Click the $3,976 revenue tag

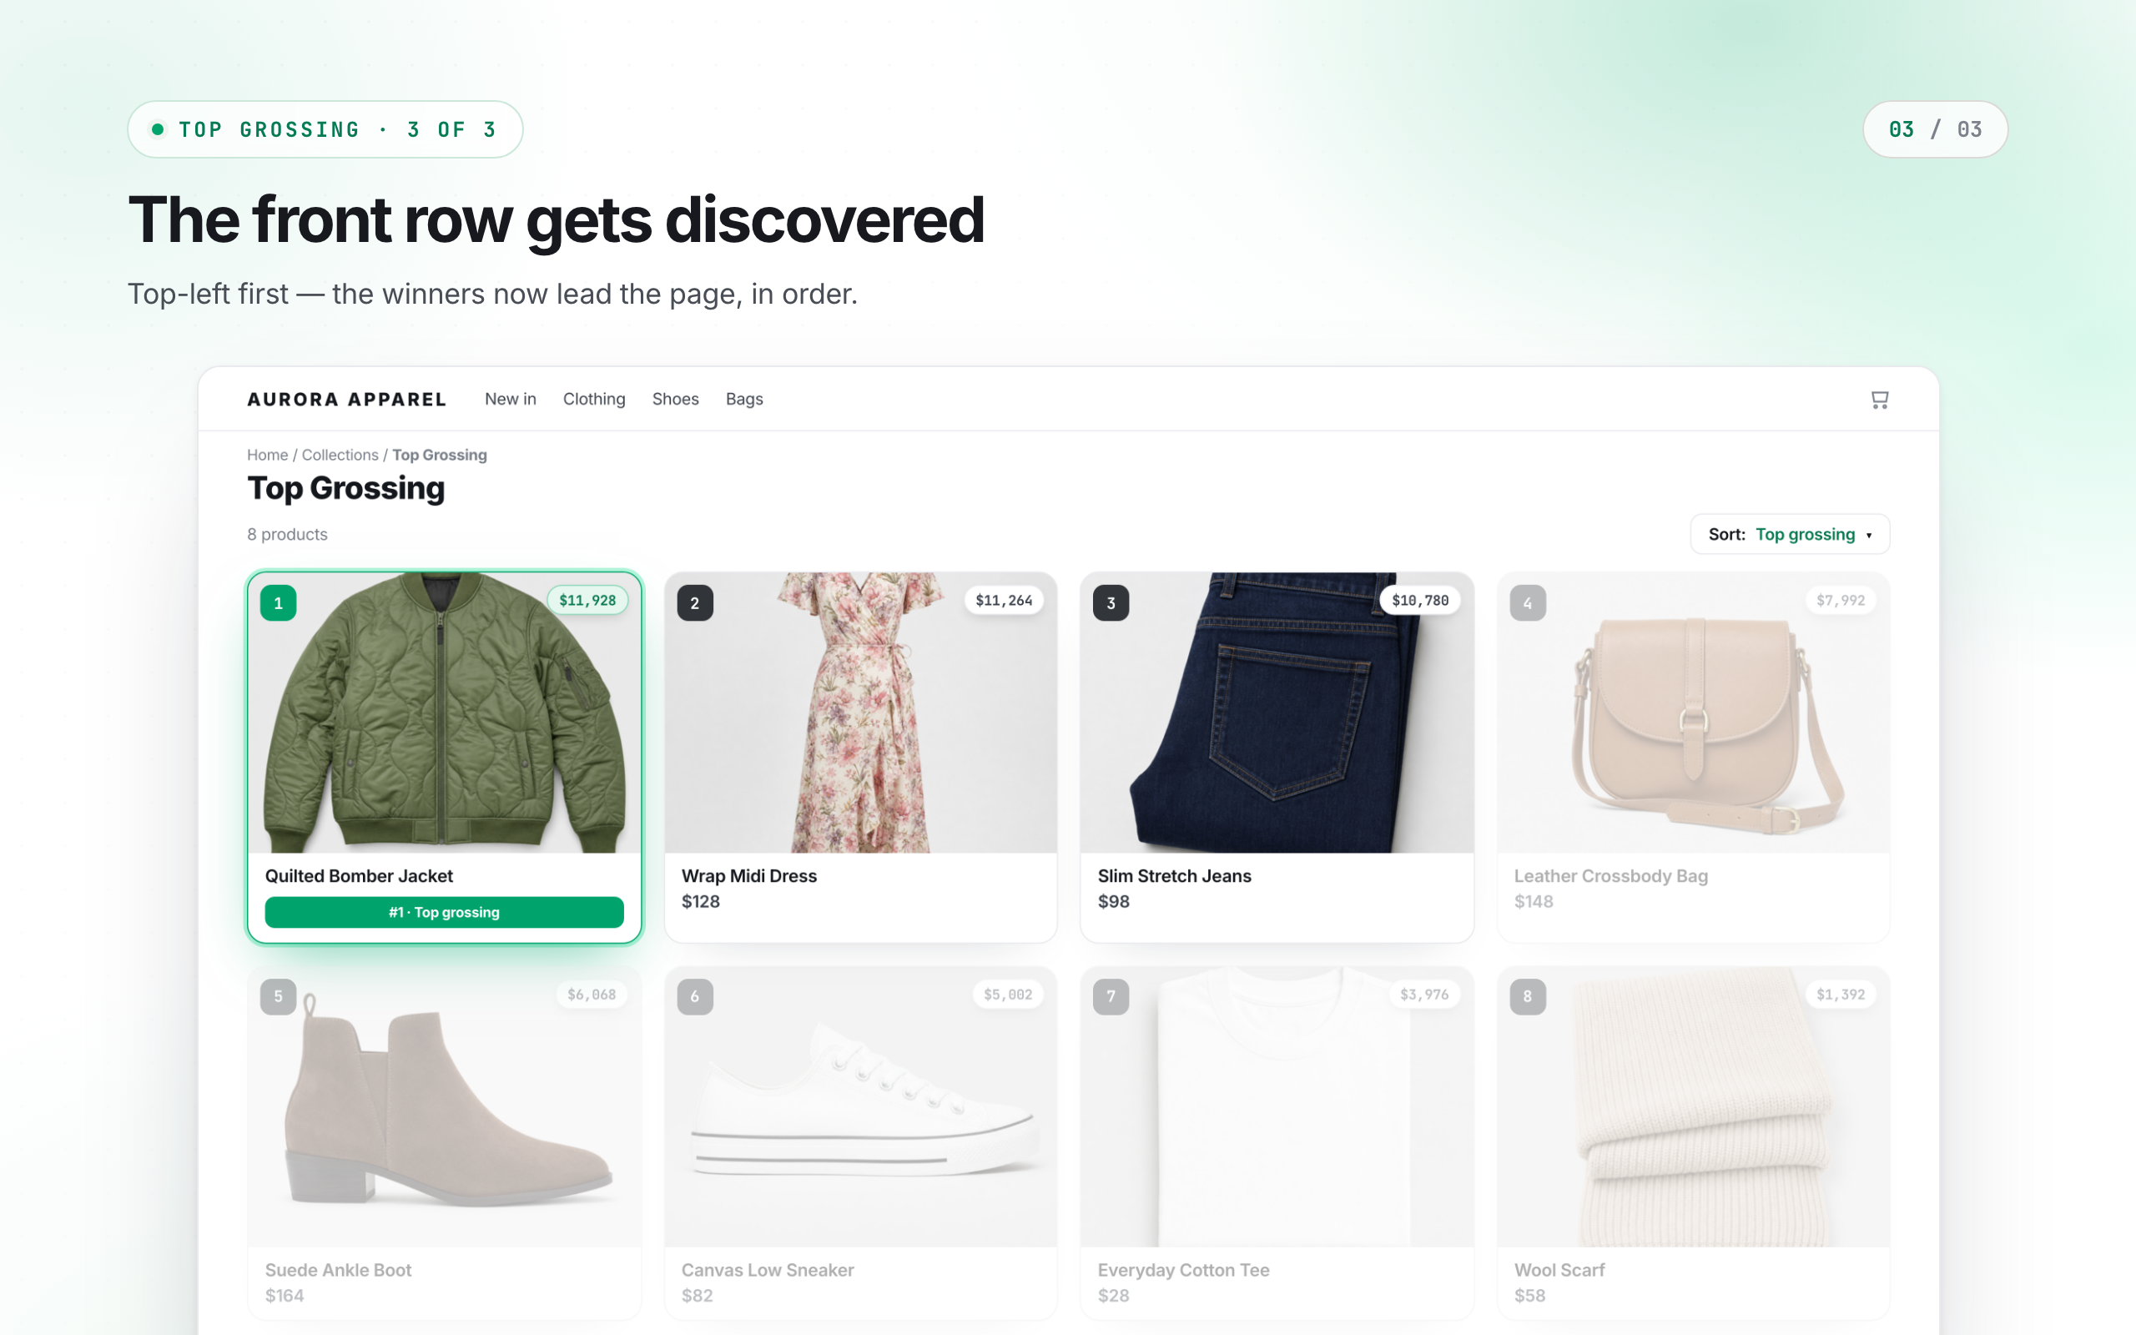click(1424, 995)
